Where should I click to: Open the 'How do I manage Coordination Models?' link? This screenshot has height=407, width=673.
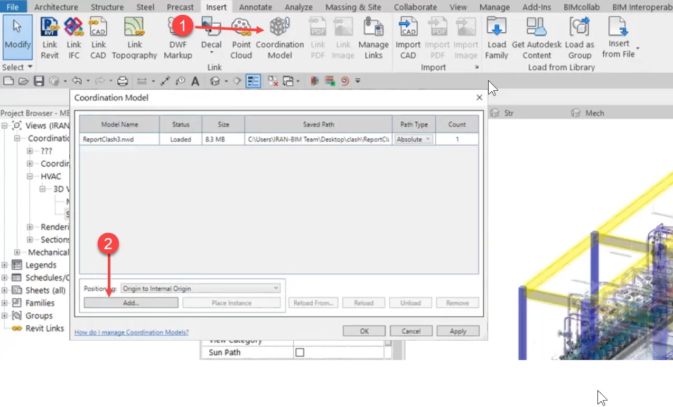point(132,332)
